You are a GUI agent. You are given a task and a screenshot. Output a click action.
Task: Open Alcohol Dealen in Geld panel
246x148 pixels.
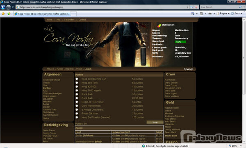[x=172, y=108]
